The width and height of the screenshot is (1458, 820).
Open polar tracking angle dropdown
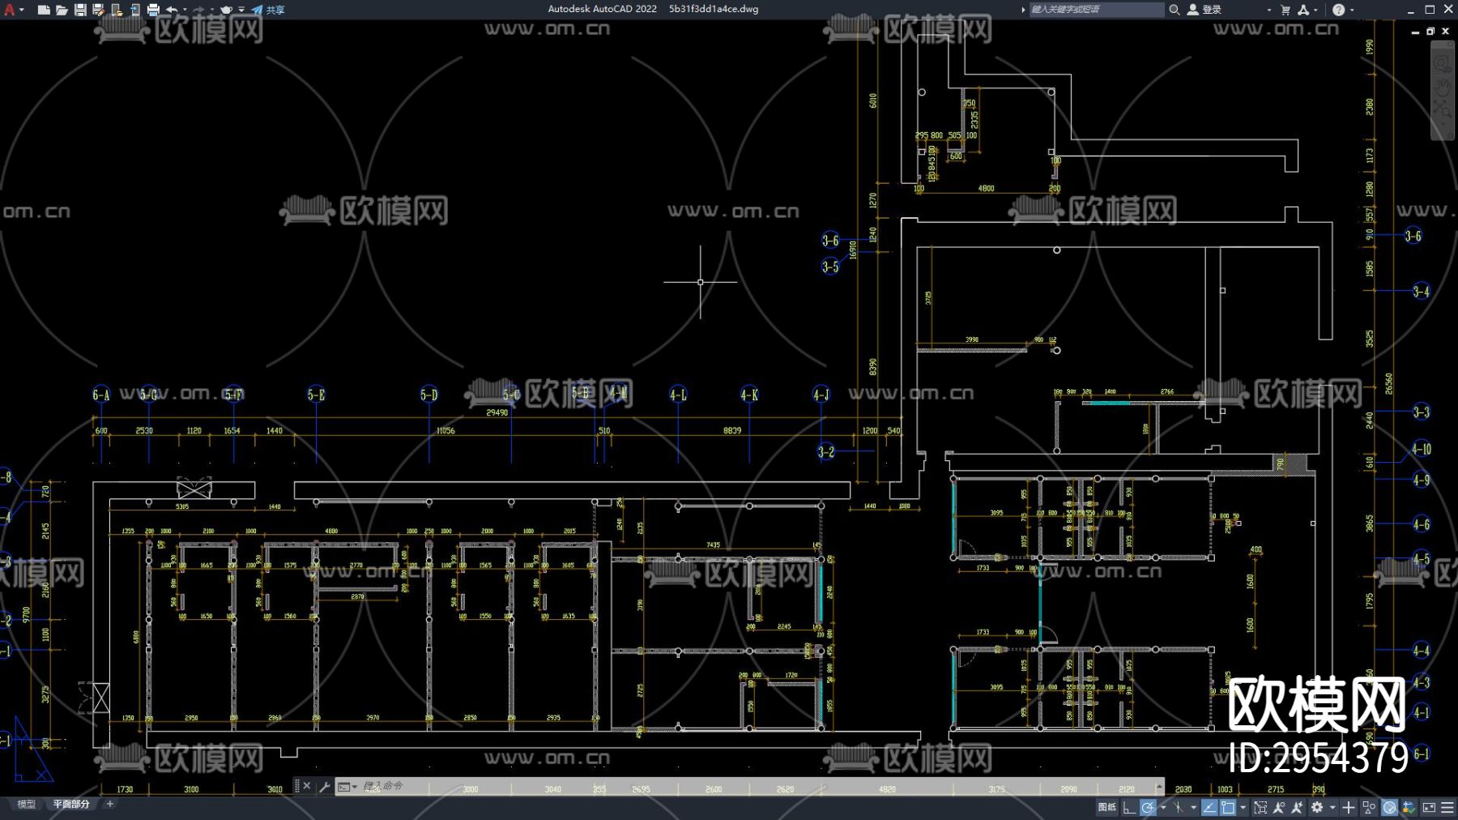1162,807
